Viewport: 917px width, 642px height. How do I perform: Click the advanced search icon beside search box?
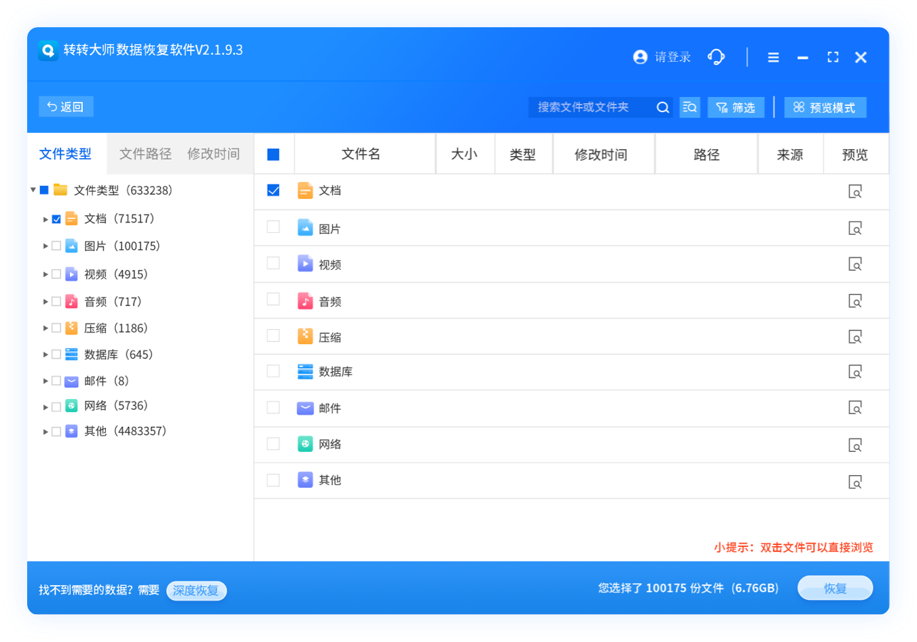pyautogui.click(x=689, y=107)
